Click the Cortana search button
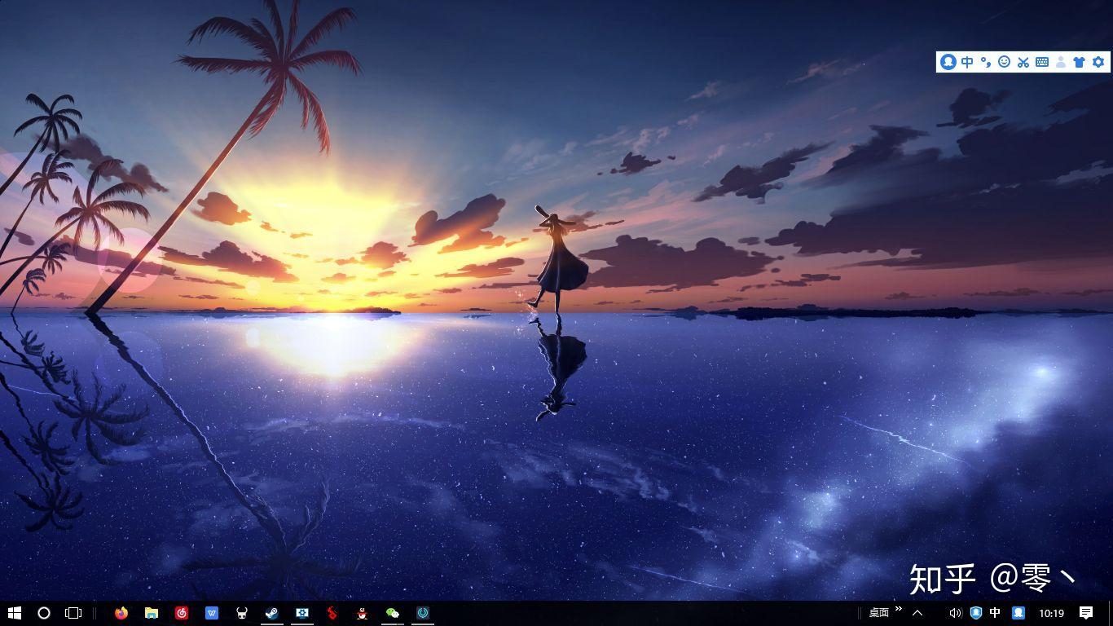The width and height of the screenshot is (1113, 626). pos(42,613)
